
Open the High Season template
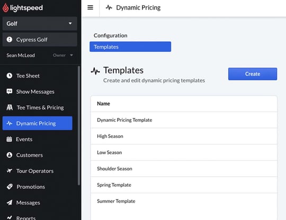pyautogui.click(x=184, y=136)
